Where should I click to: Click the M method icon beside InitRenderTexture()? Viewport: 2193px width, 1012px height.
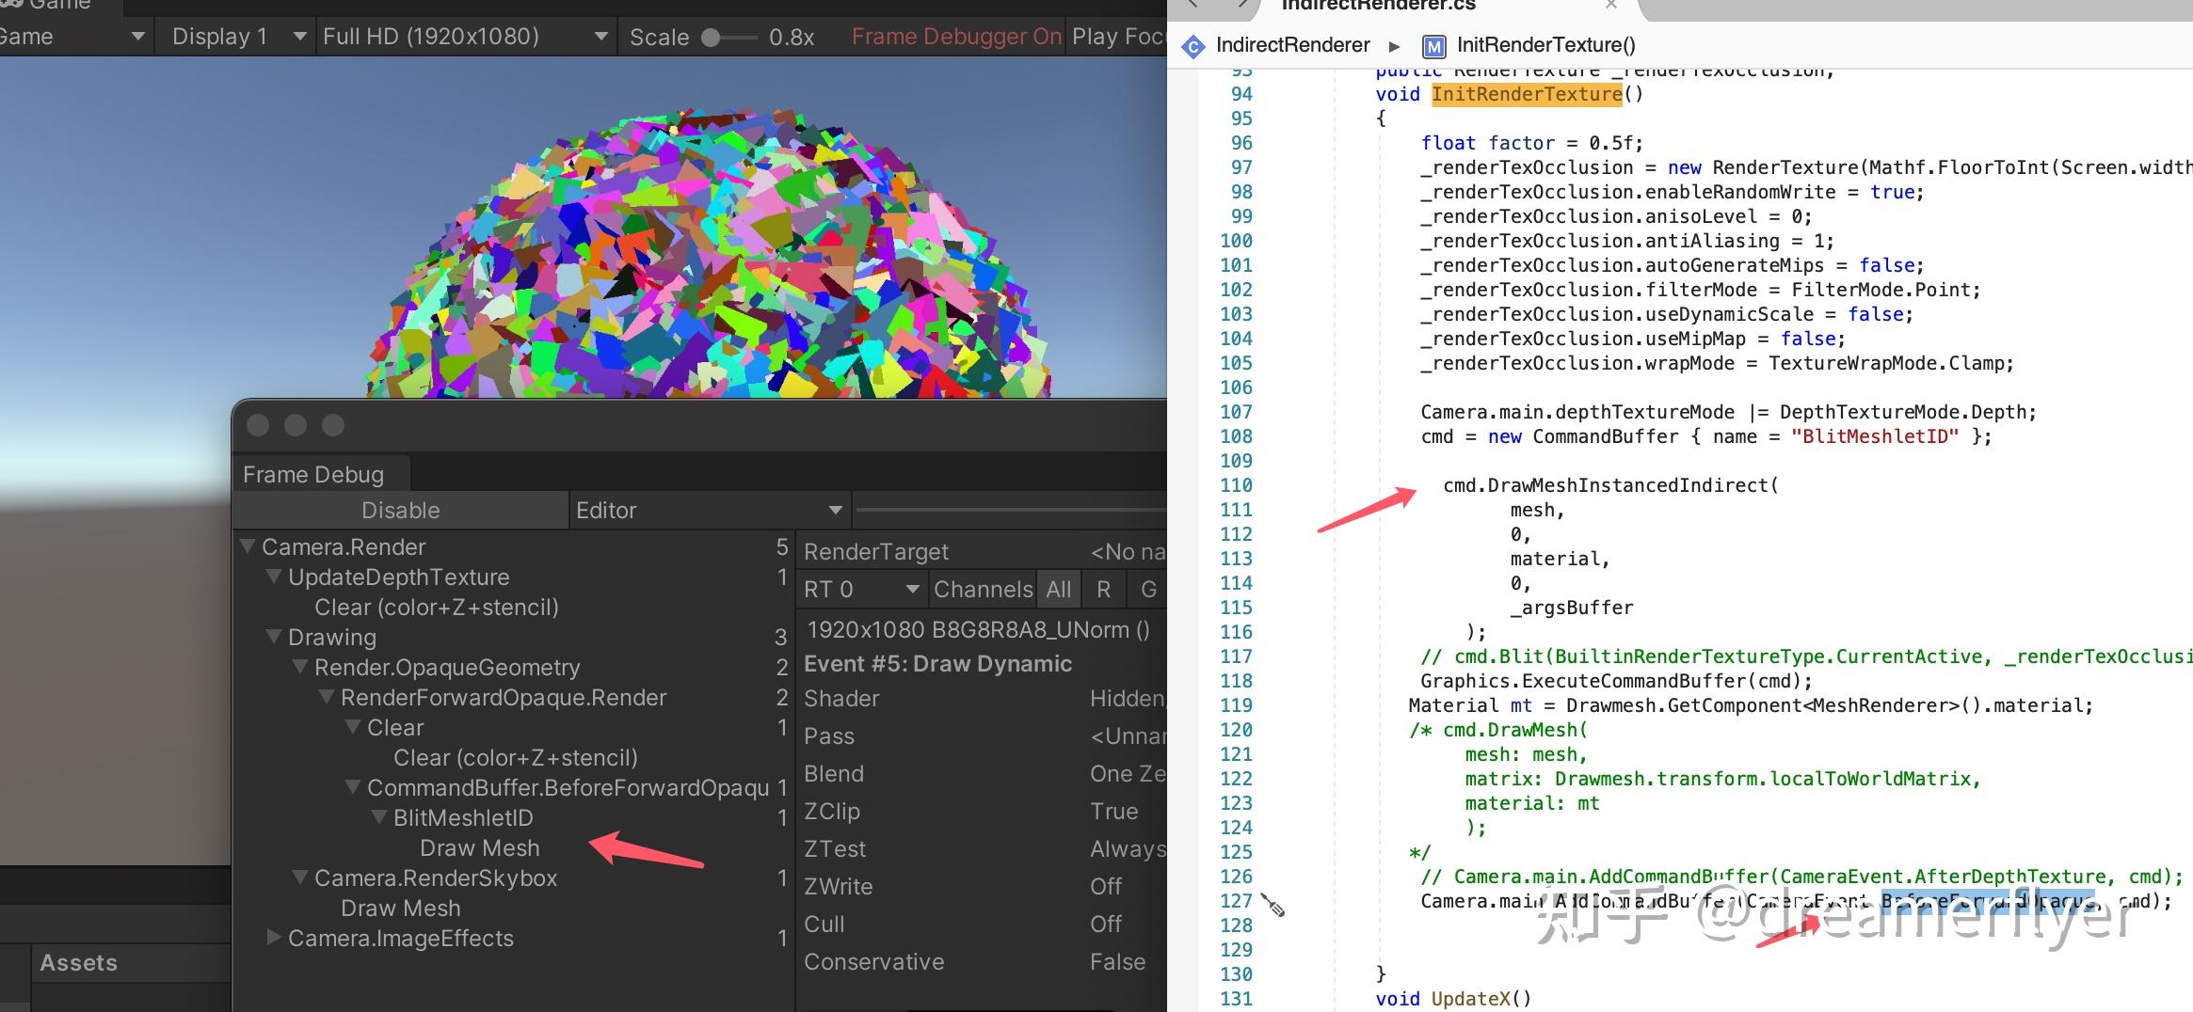tap(1434, 45)
